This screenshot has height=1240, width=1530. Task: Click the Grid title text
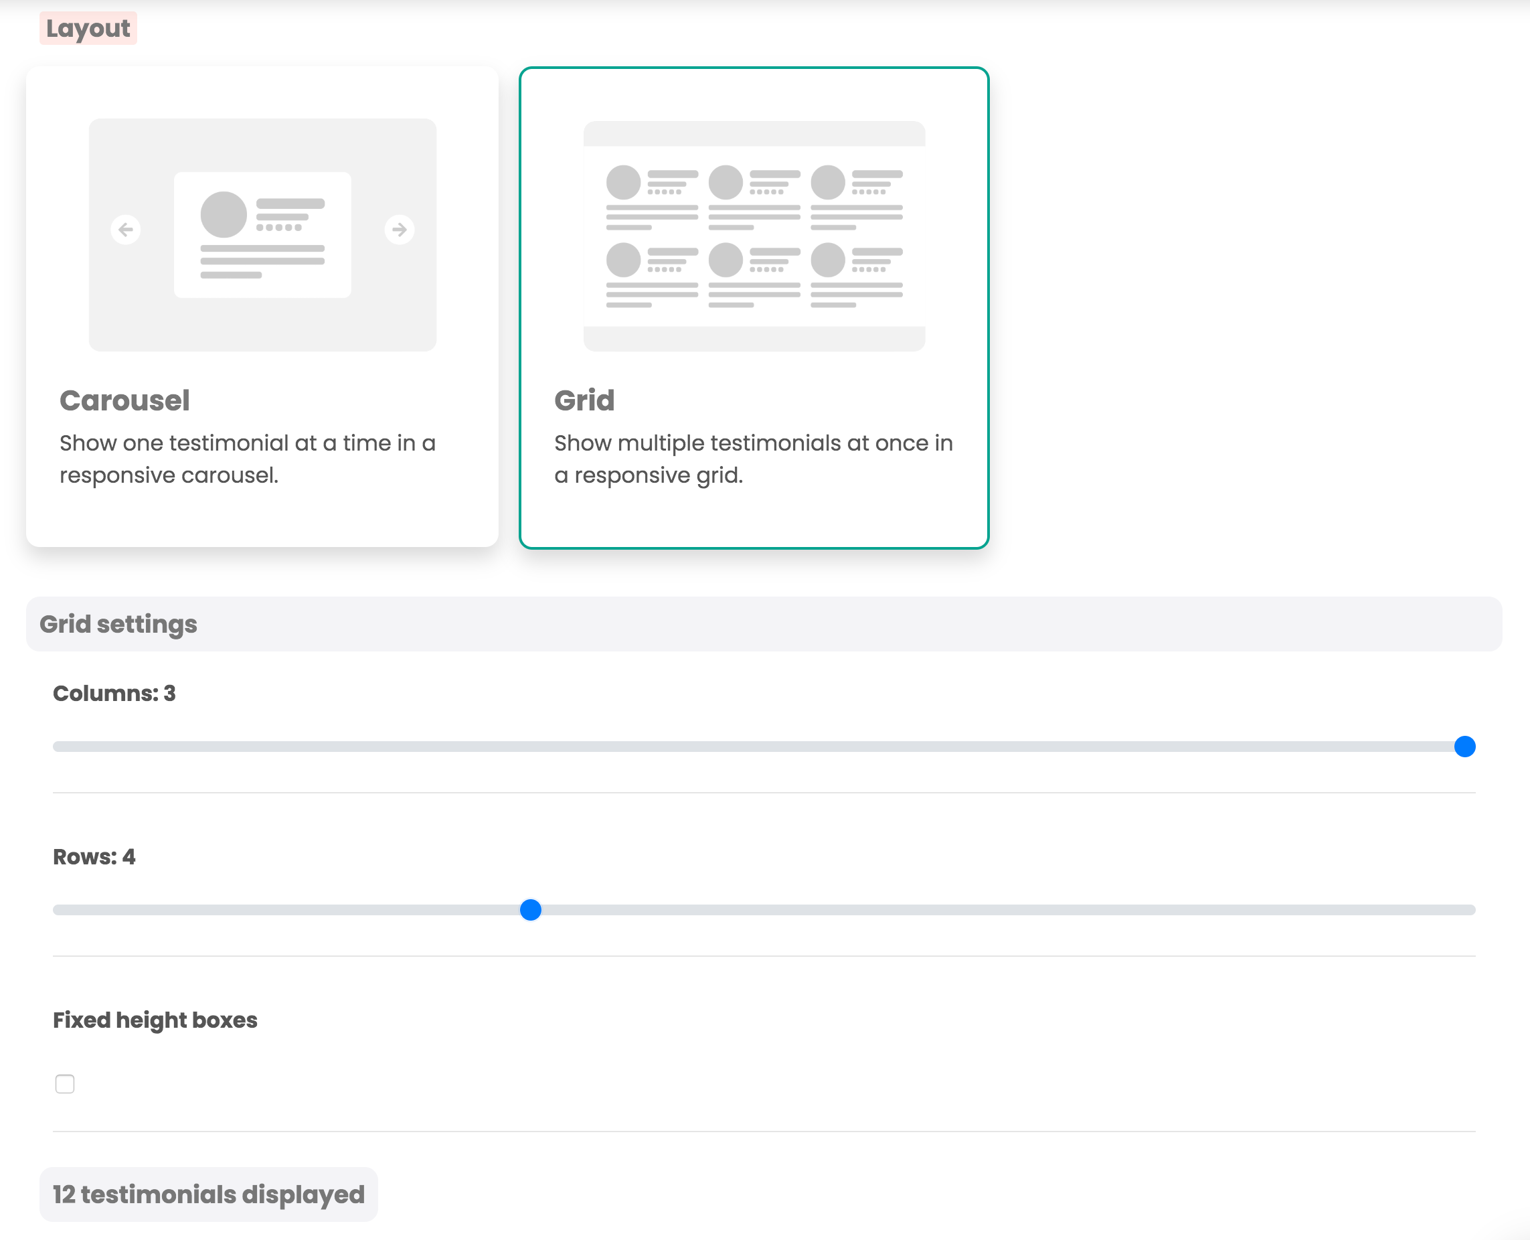[x=584, y=400]
